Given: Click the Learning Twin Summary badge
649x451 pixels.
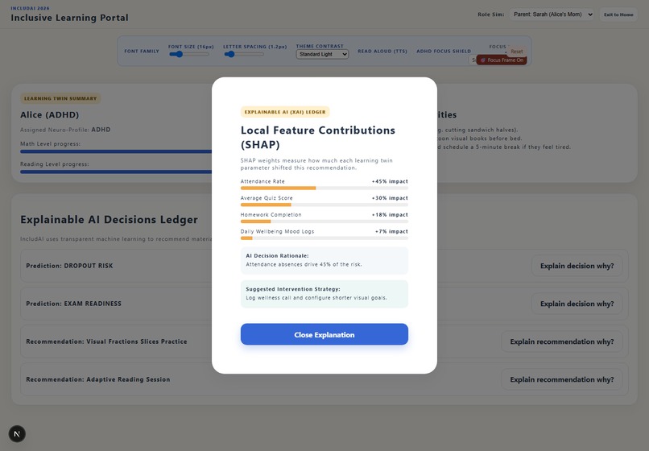Looking at the screenshot, I should point(60,98).
